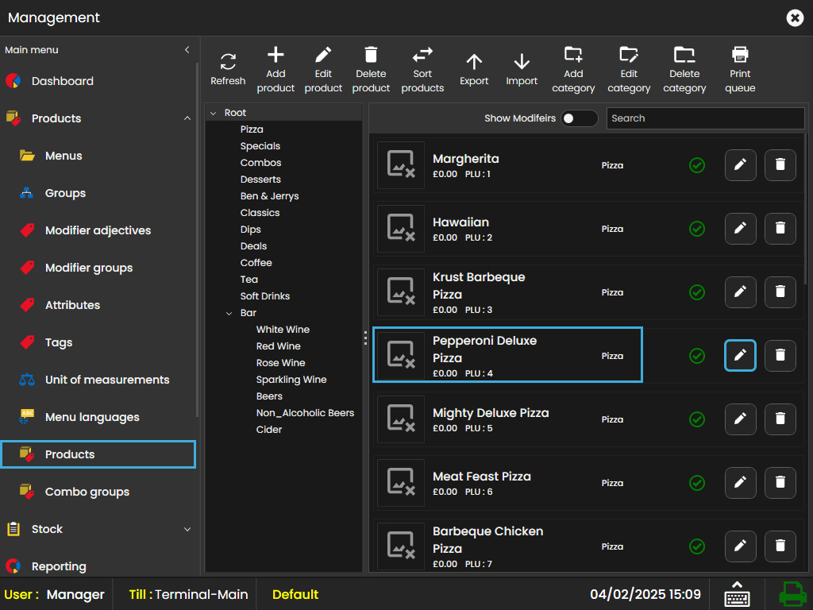The height and width of the screenshot is (610, 813).
Task: Go to the Dashboard menu item
Action: (63, 81)
